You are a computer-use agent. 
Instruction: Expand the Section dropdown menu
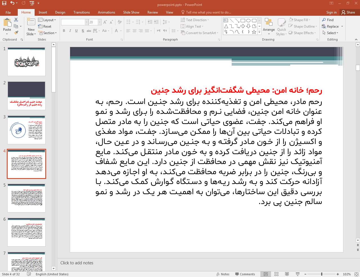click(48, 33)
